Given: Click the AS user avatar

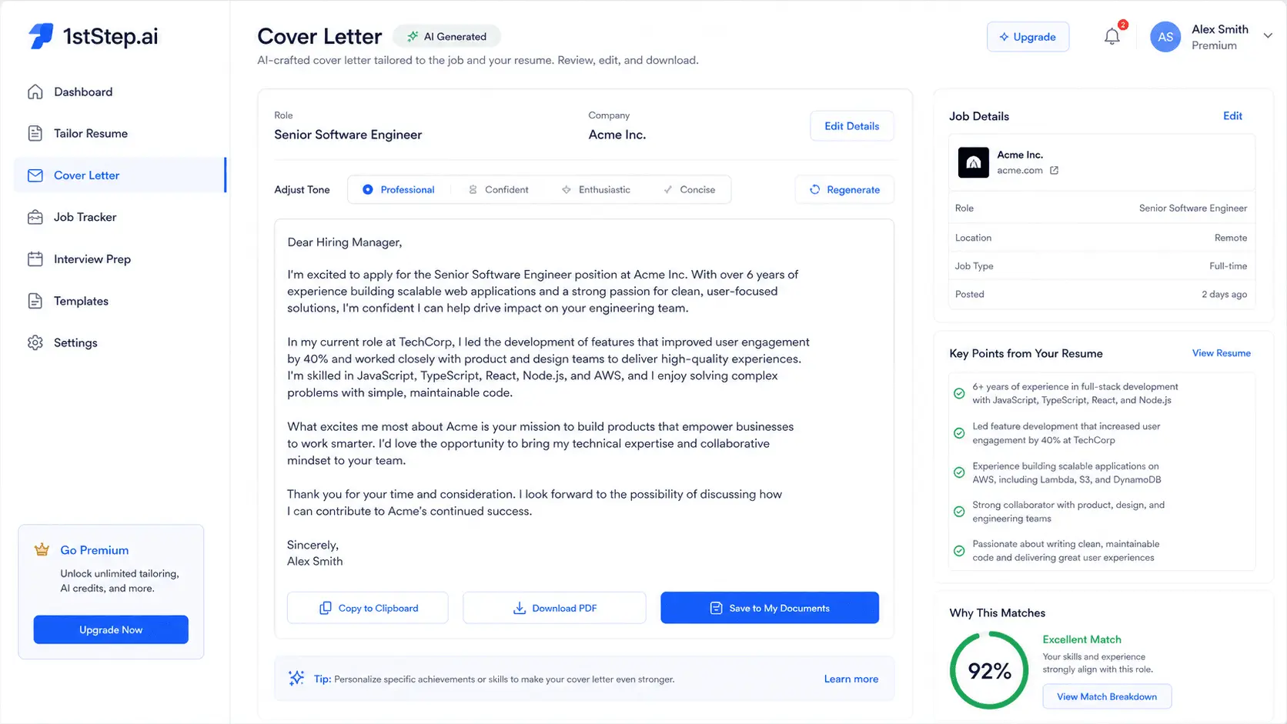Looking at the screenshot, I should click(x=1165, y=37).
